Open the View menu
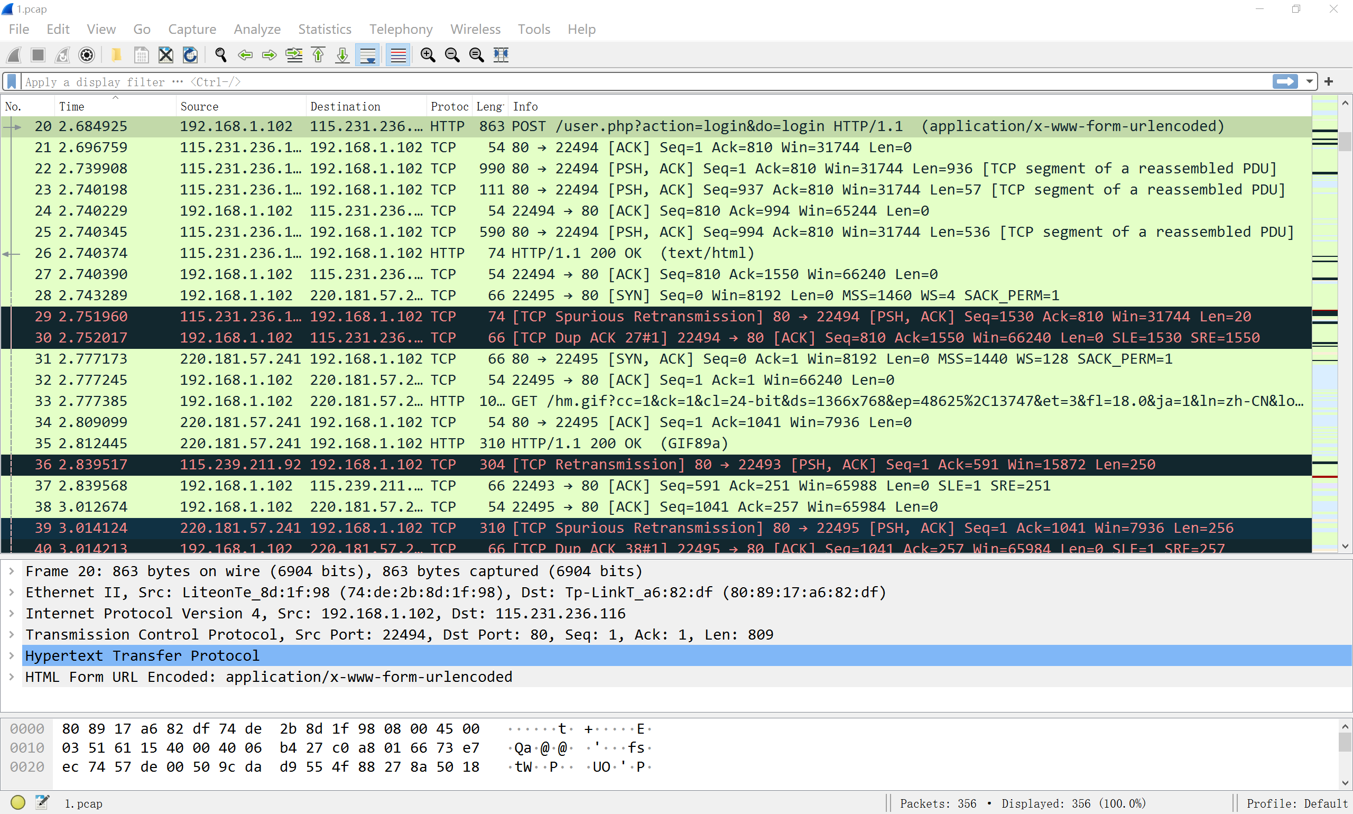 (x=101, y=29)
